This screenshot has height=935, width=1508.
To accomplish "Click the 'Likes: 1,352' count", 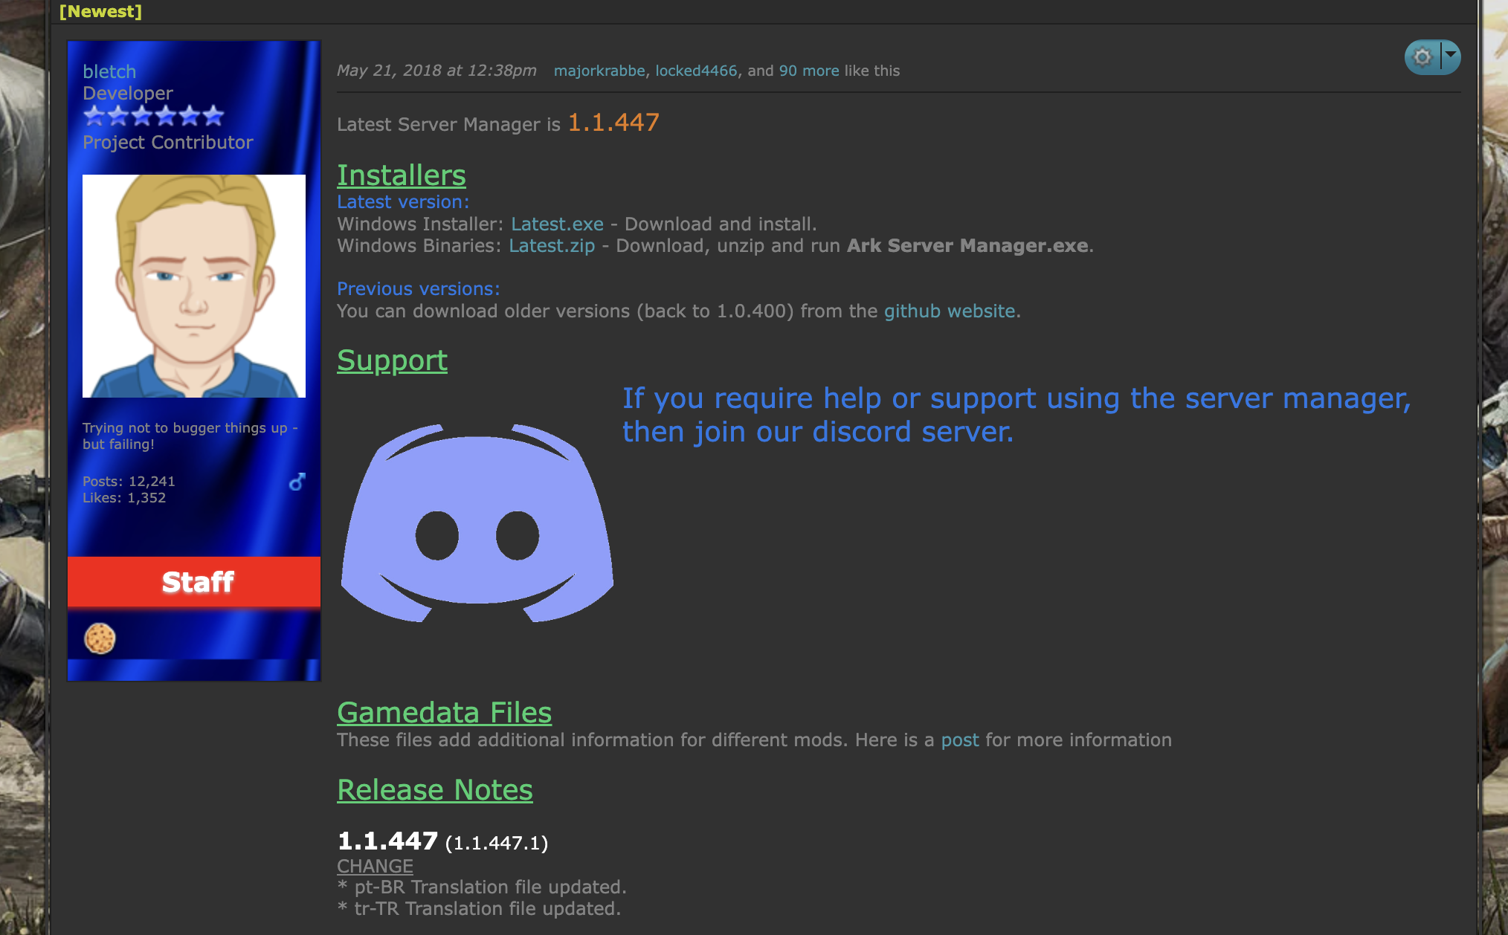I will (x=124, y=498).
